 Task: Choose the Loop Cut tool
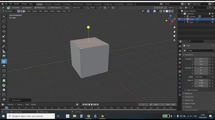[4, 71]
